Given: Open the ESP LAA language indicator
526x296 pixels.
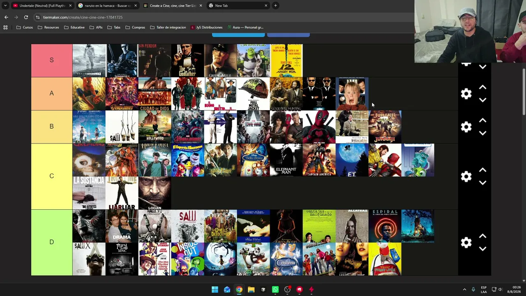Looking at the screenshot, I should [484, 289].
